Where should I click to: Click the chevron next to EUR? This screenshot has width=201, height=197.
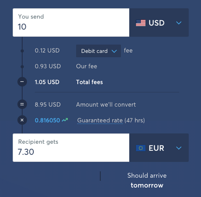pos(179,148)
